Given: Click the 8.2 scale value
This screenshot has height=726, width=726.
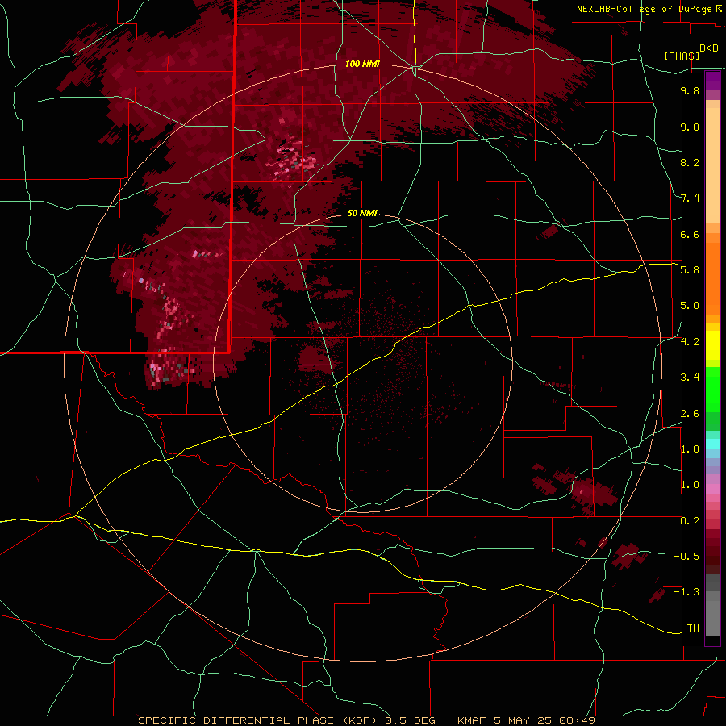Looking at the screenshot, I should tap(690, 162).
